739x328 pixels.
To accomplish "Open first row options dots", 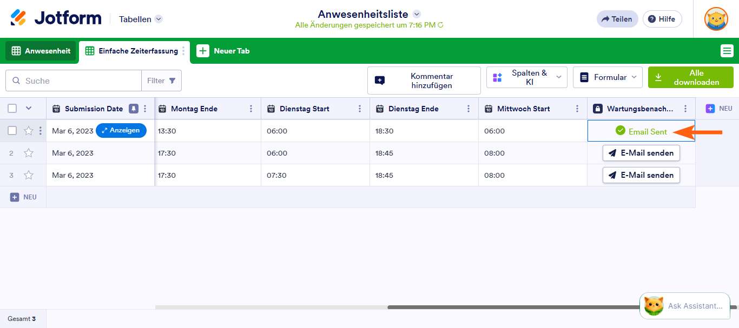I will (x=41, y=130).
